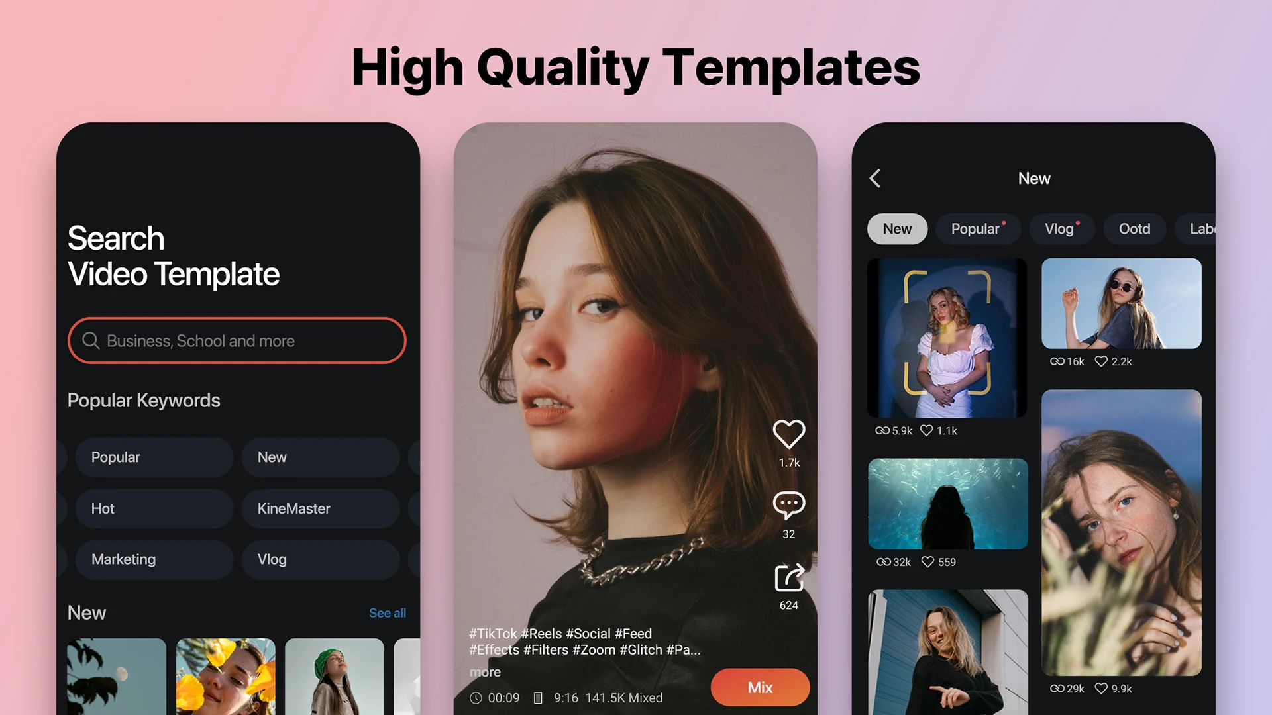
Task: Select the New tab in template browser
Action: [897, 228]
